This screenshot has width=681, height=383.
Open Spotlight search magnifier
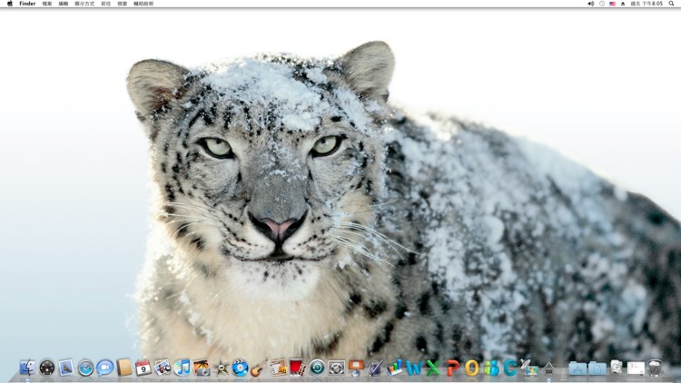pyautogui.click(x=671, y=4)
